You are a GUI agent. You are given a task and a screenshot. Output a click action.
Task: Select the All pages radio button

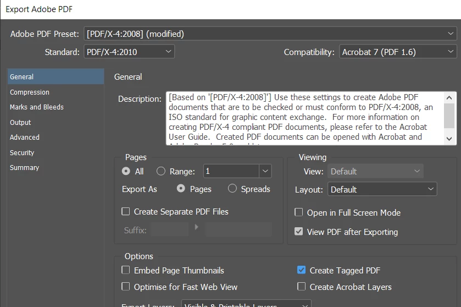(126, 171)
